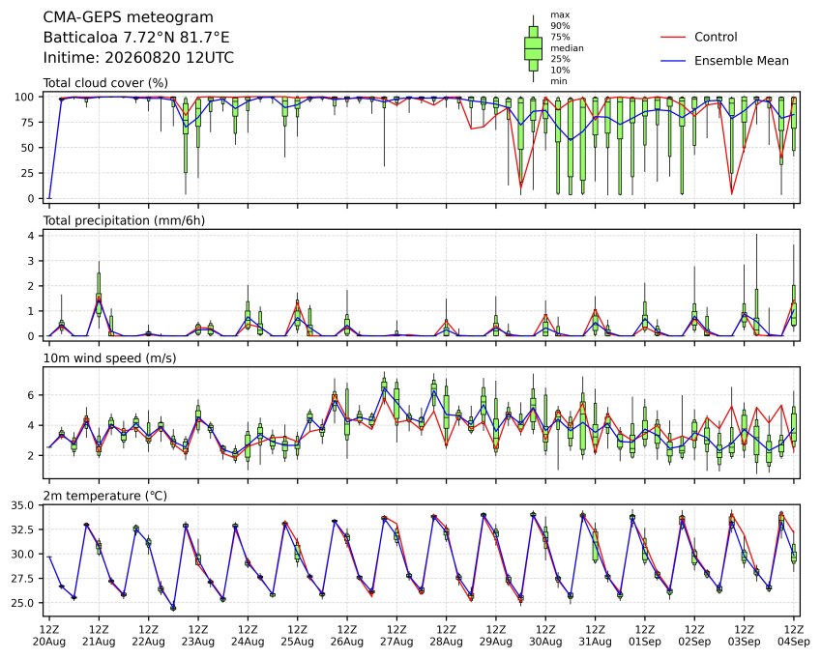
Task: Click the "90%" legend label
Action: coord(560,26)
